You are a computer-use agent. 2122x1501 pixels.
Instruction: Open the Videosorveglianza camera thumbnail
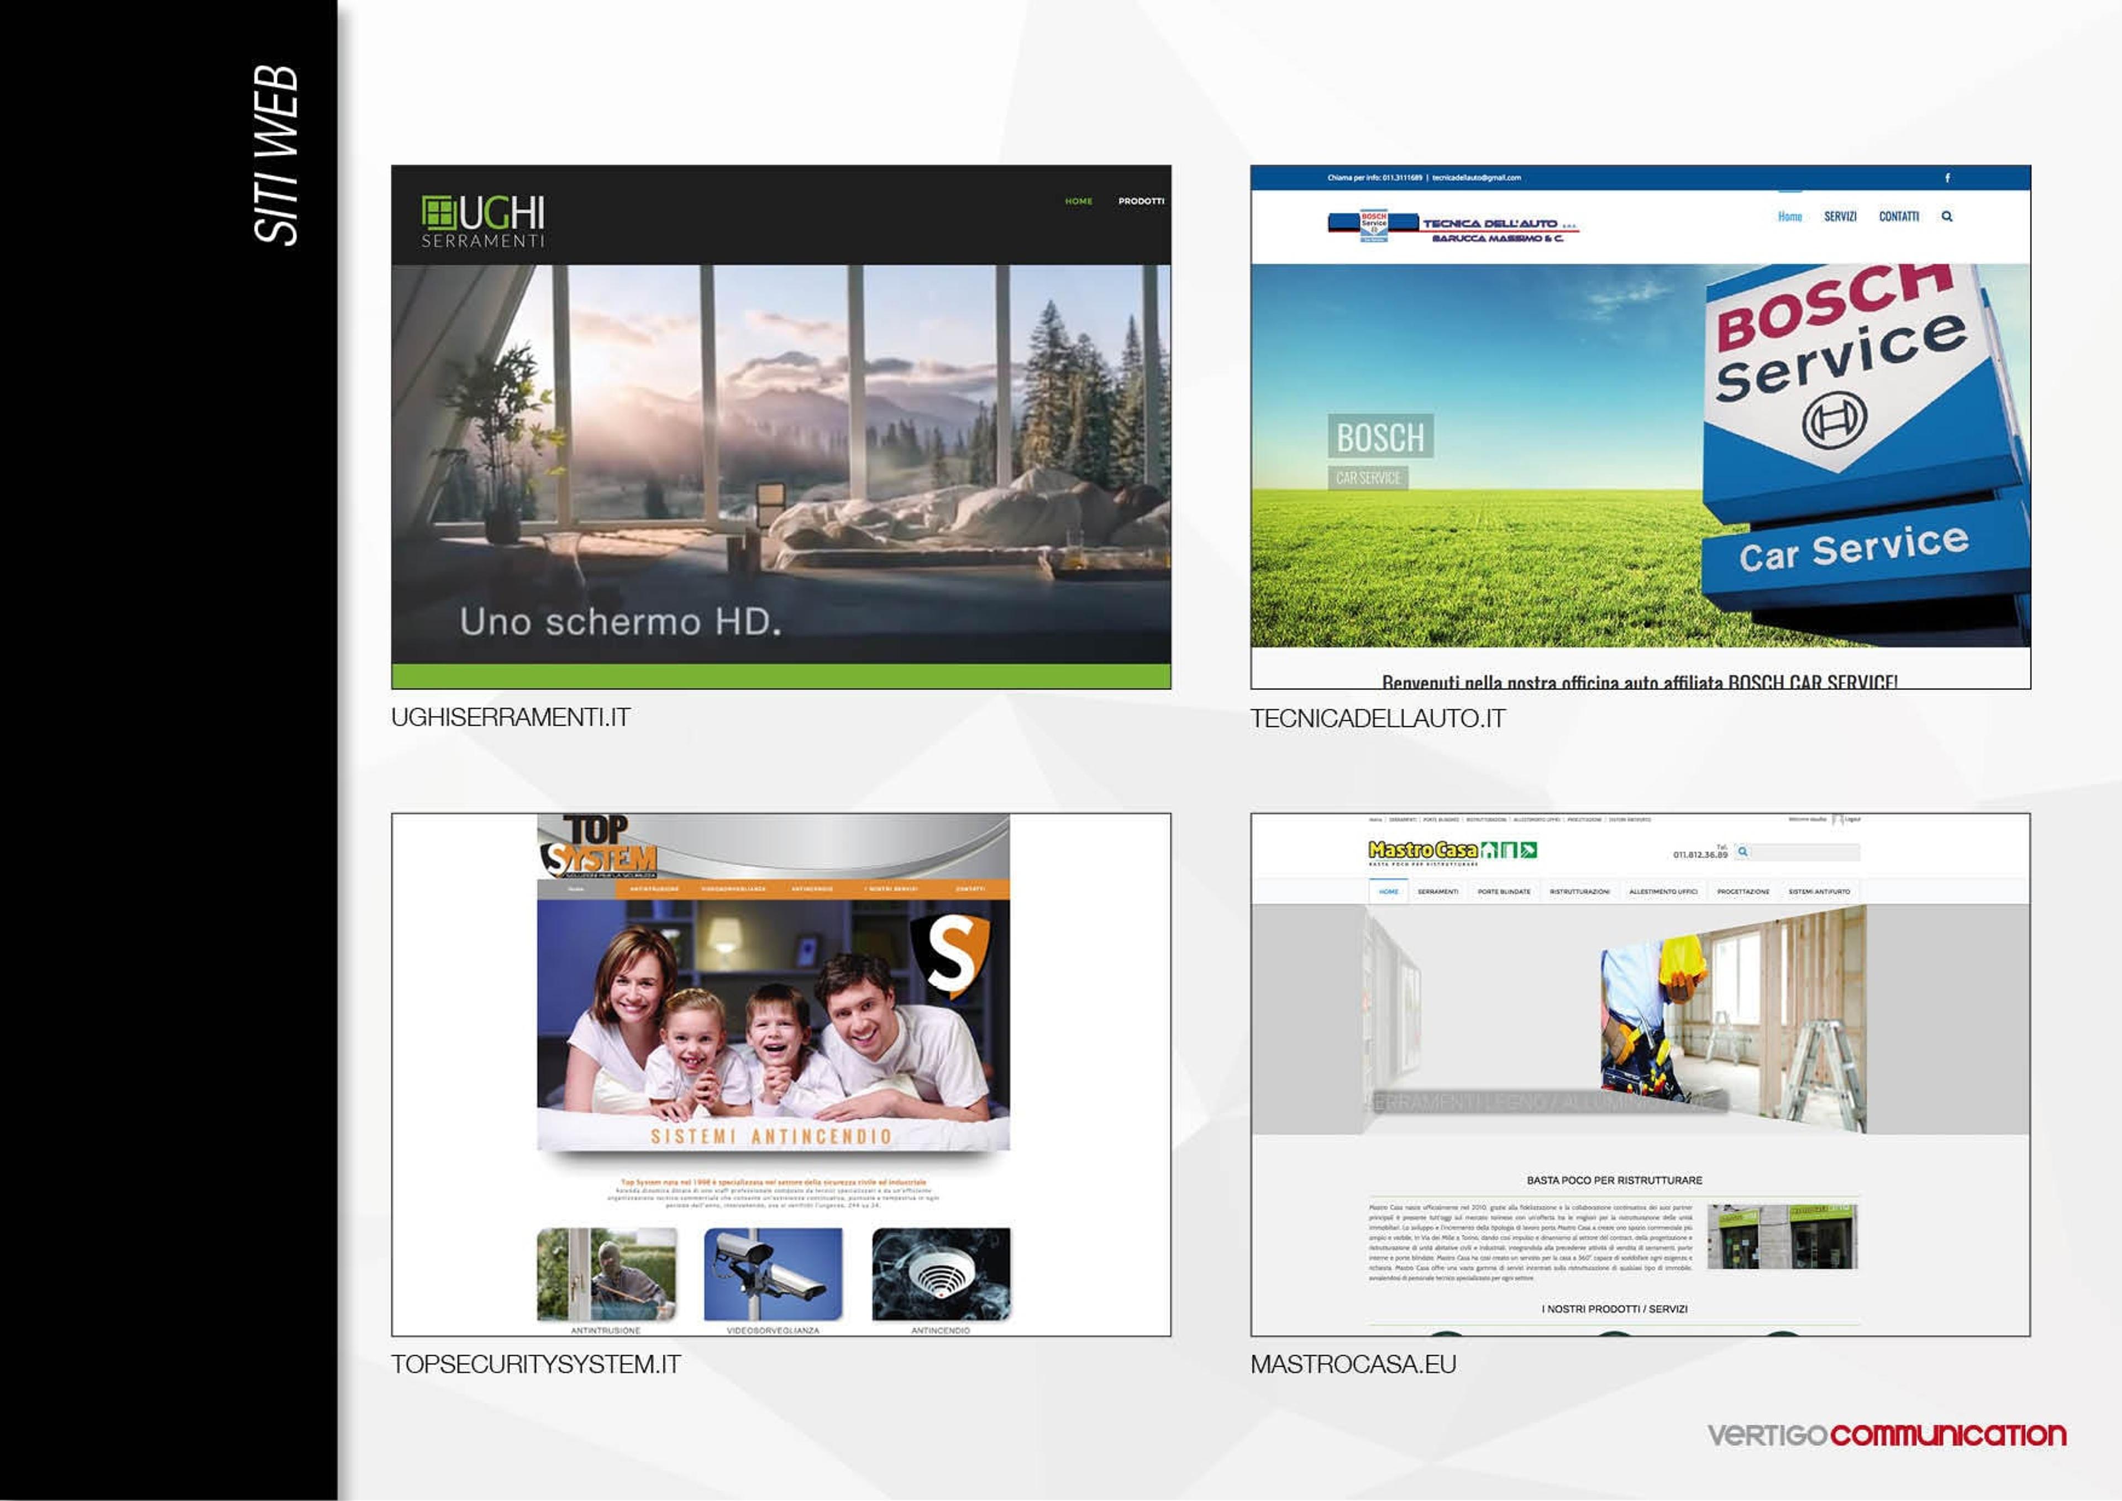[x=773, y=1274]
